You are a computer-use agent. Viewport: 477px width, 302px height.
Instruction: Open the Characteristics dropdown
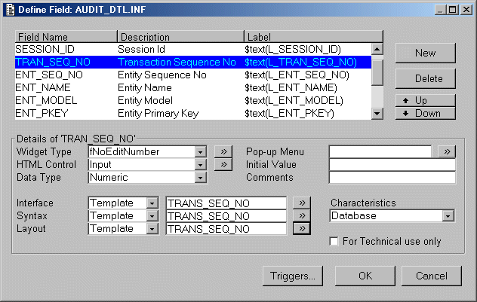[x=448, y=216]
